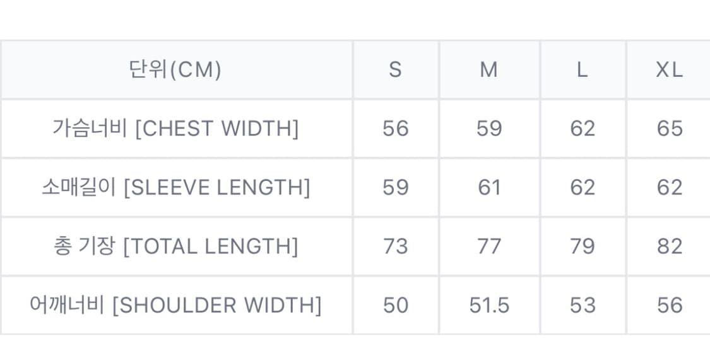
Task: Click sleeve length value 59 for size S
Action: tap(396, 187)
